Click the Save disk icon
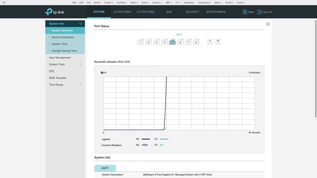This screenshot has height=178, width=317. pyautogui.click(x=245, y=12)
